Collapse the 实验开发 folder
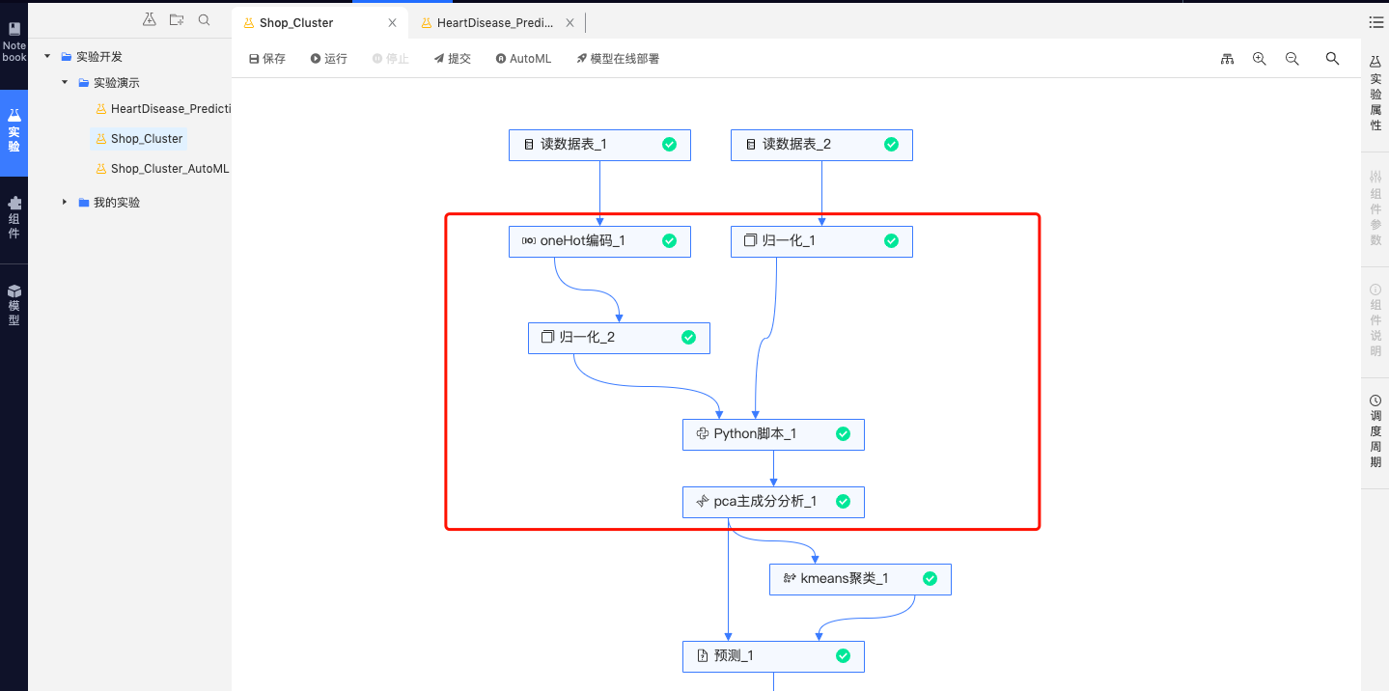 47,56
